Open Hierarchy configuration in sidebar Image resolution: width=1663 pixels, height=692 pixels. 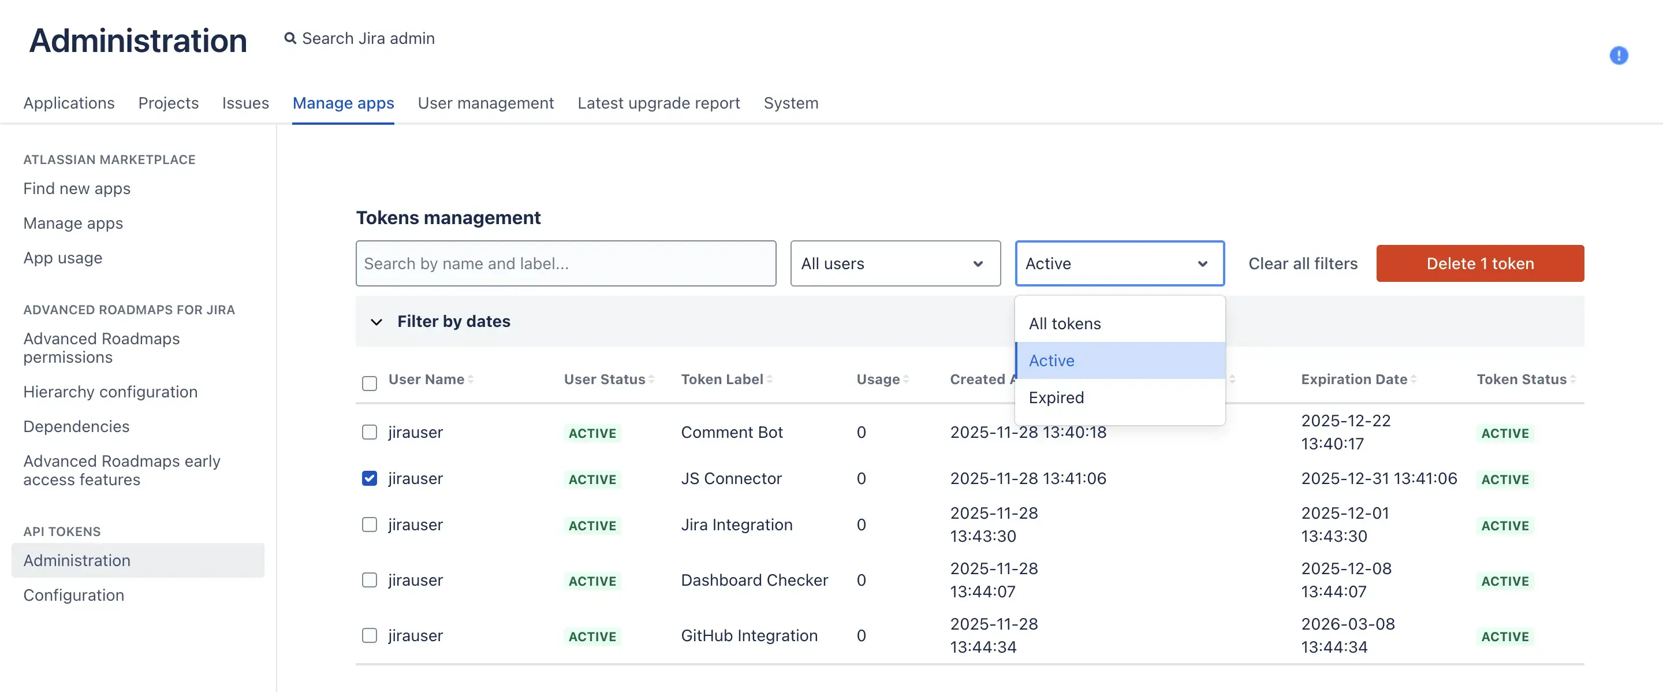110,392
